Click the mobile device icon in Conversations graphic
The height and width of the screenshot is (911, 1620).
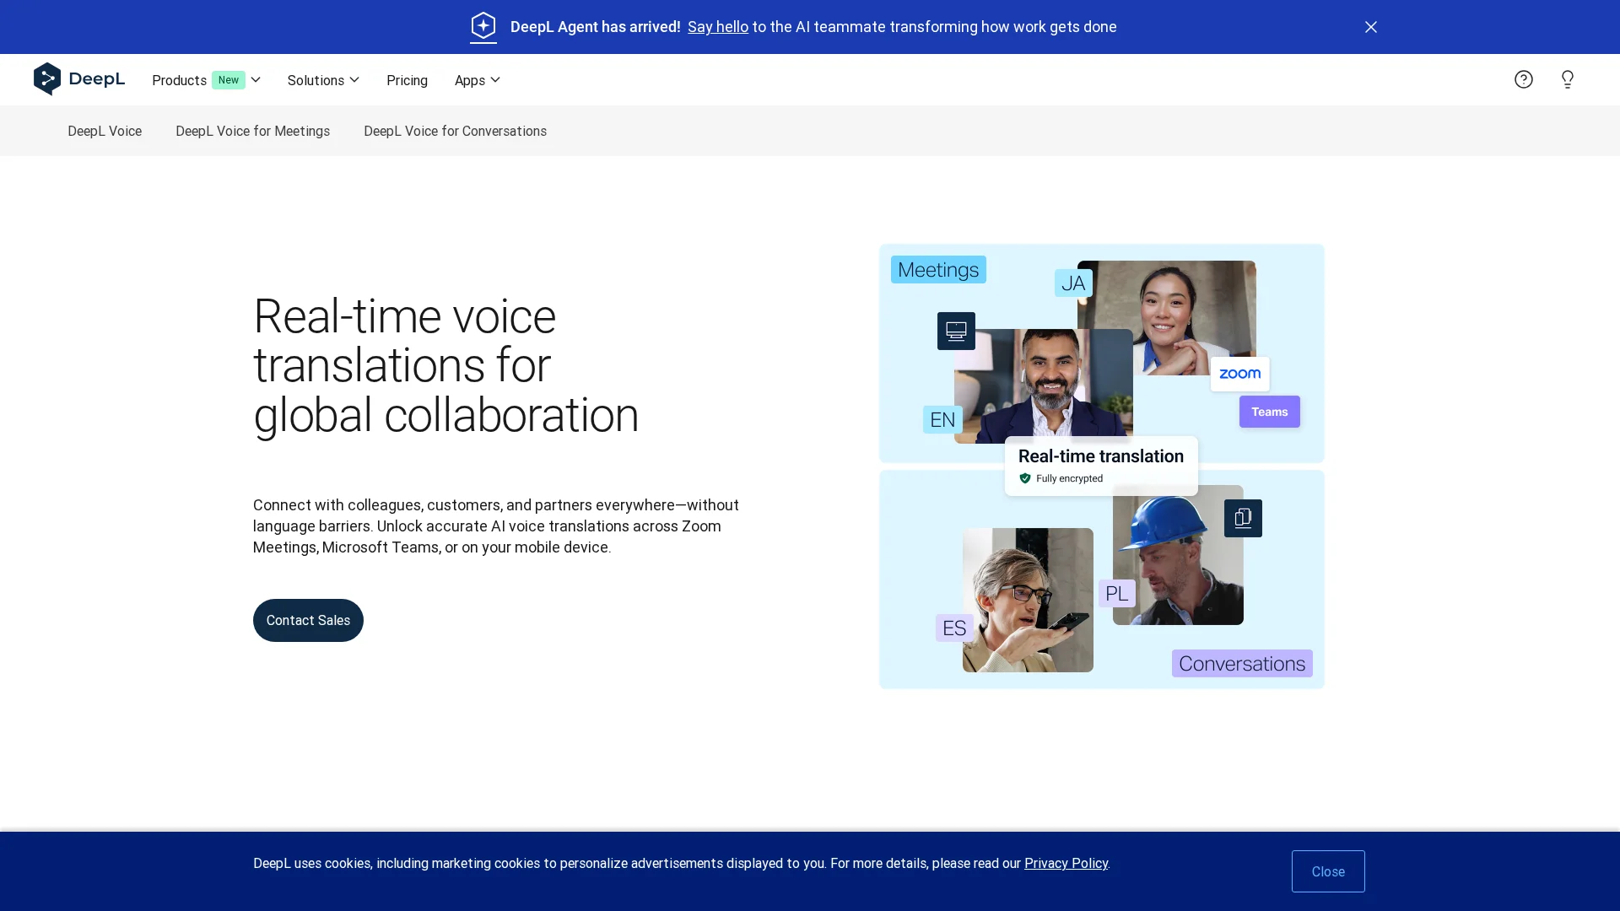click(x=1243, y=518)
